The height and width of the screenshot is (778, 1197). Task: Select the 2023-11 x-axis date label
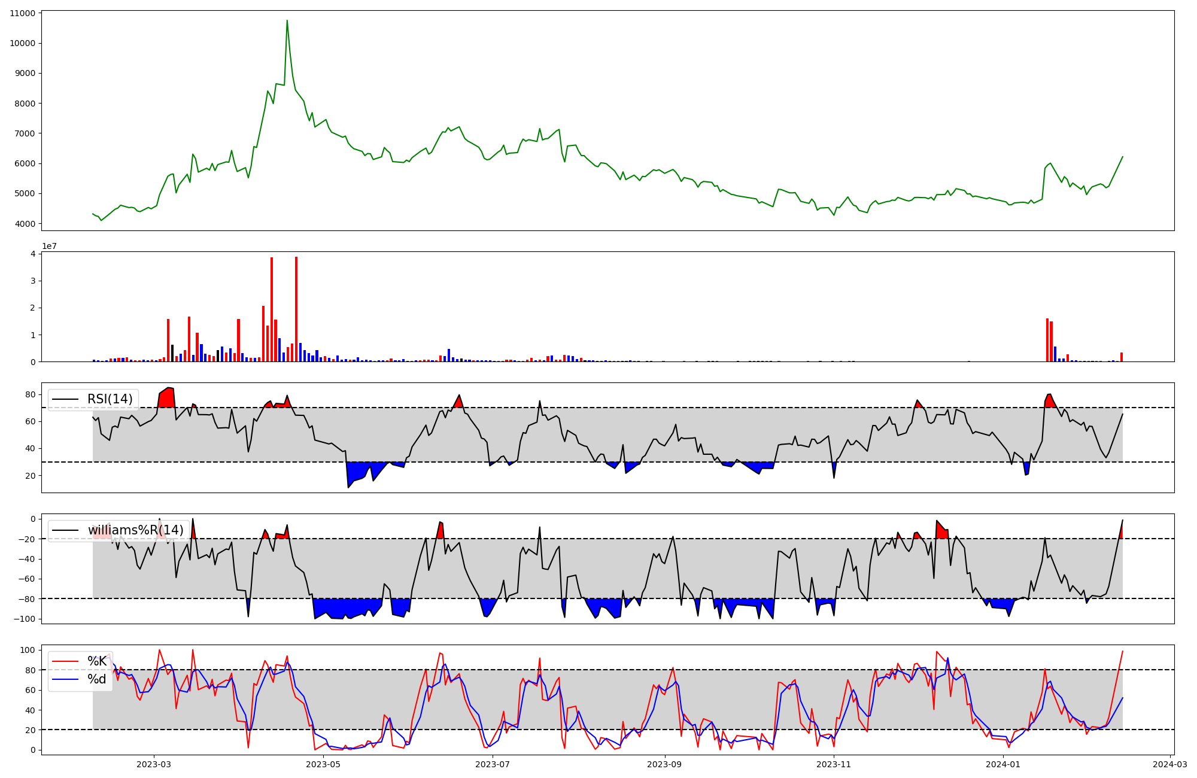(834, 764)
